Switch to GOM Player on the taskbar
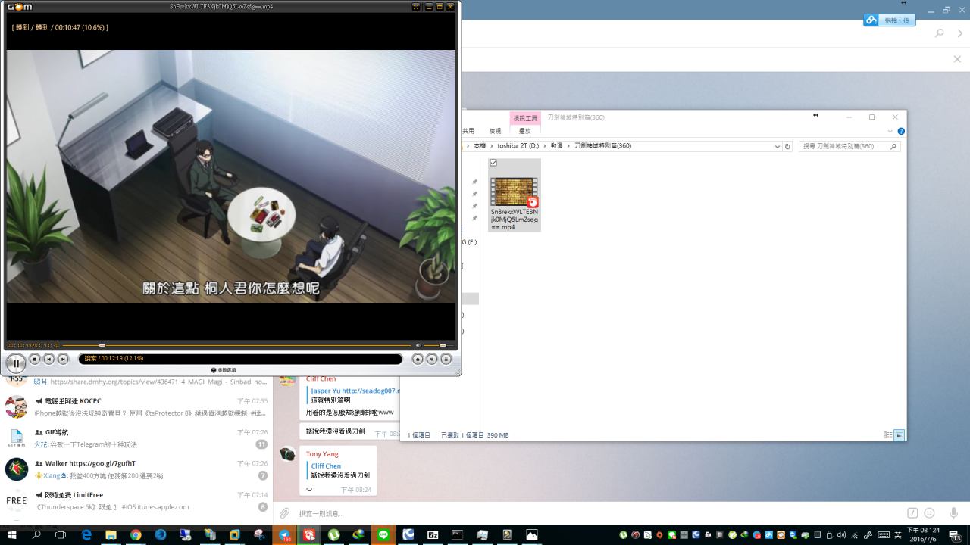 pyautogui.click(x=309, y=534)
